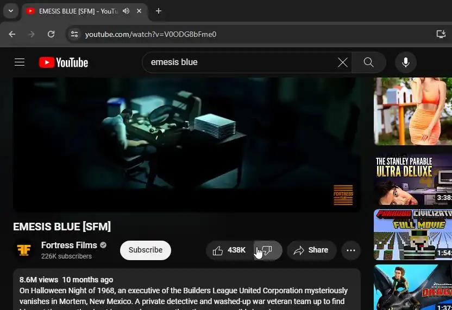Click the video player area
This screenshot has height=310, width=452.
tap(187, 145)
